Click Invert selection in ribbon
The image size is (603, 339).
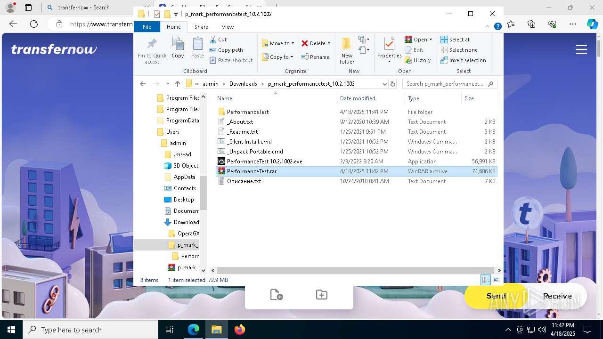[x=463, y=60]
